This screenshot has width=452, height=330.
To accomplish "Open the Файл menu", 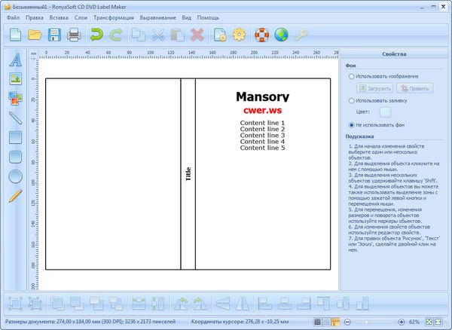I will (13, 17).
